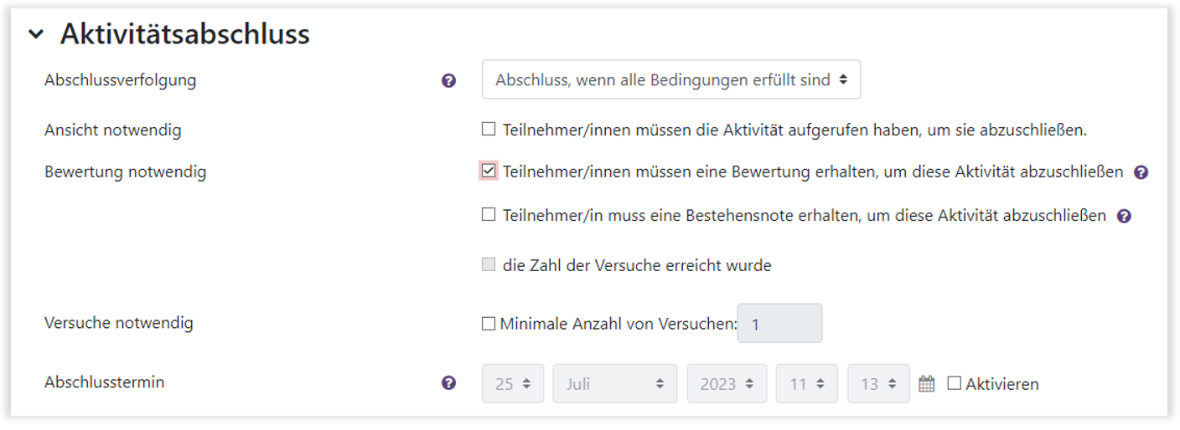
Task: Open the month dropdown showing Juli
Action: pyautogui.click(x=614, y=384)
